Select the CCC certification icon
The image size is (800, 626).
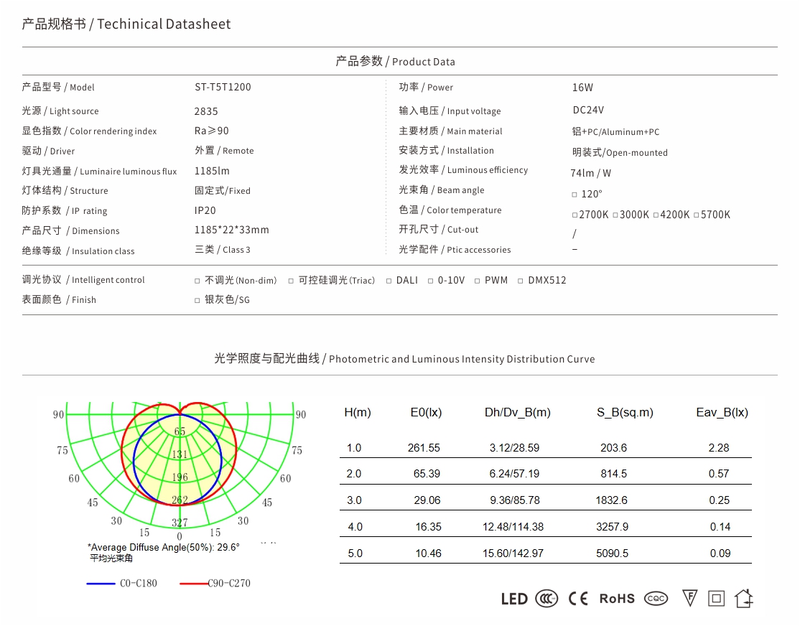pyautogui.click(x=548, y=598)
